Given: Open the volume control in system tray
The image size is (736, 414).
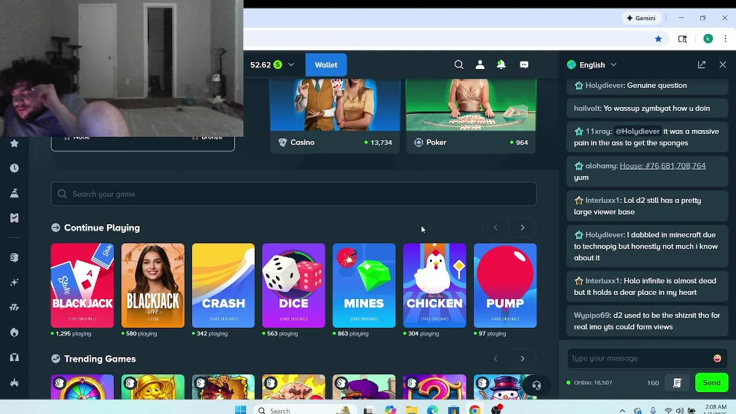Looking at the screenshot, I should coord(680,411).
